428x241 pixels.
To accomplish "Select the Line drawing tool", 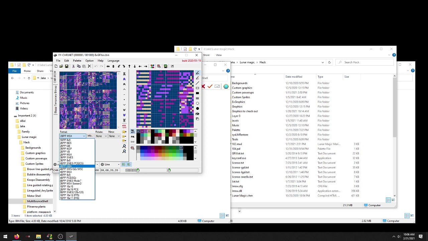I will point(197,83).
